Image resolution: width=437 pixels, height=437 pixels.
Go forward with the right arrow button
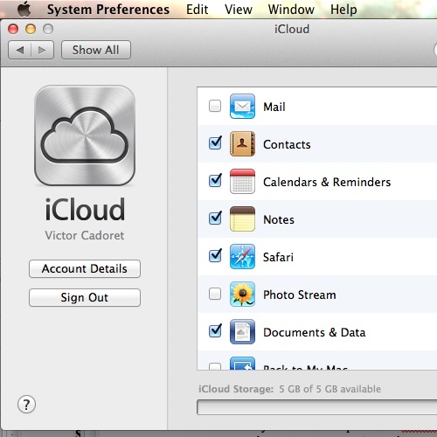click(42, 50)
